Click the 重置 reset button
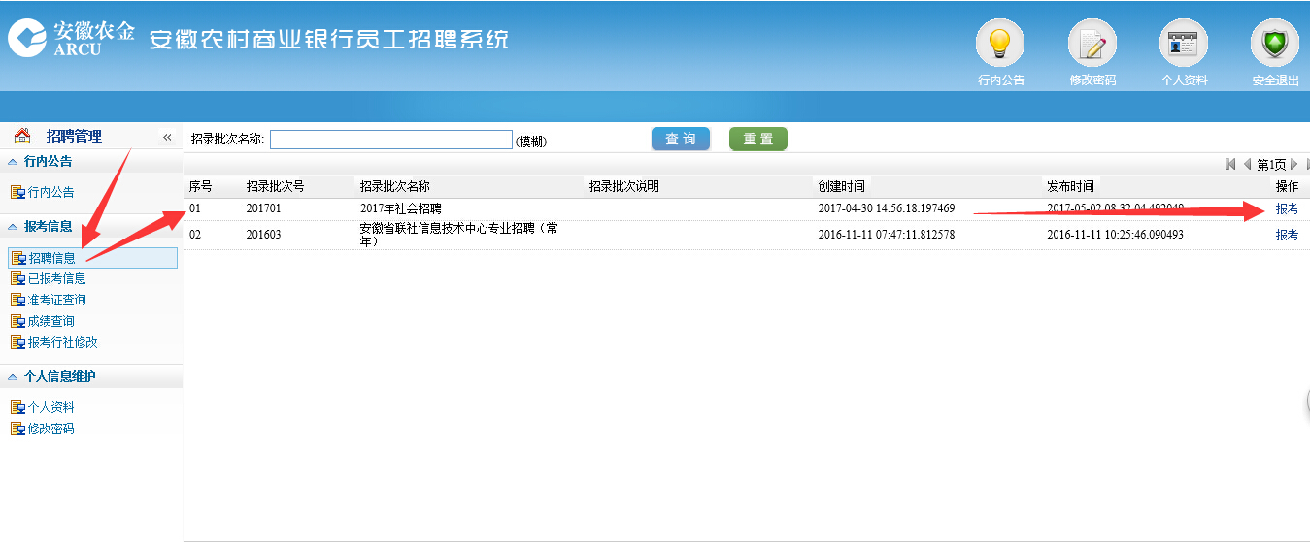This screenshot has height=542, width=1310. click(758, 139)
